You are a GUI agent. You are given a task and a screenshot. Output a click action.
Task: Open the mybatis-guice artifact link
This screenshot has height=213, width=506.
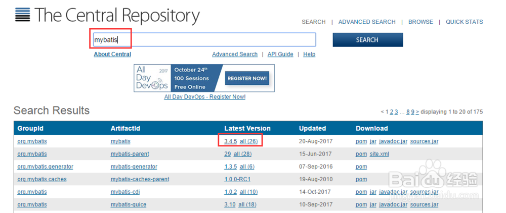tap(129, 204)
